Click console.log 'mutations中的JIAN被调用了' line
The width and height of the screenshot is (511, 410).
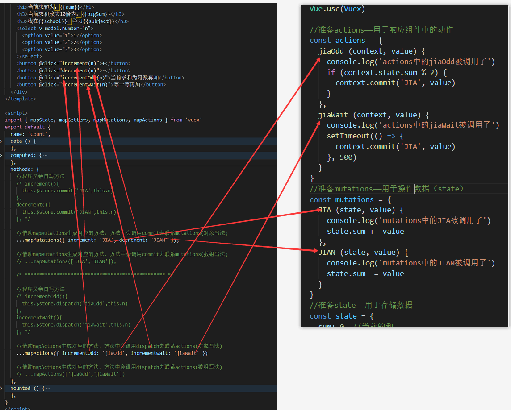tap(411, 263)
